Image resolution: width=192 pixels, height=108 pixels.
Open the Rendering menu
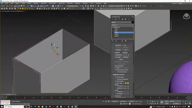61,3
